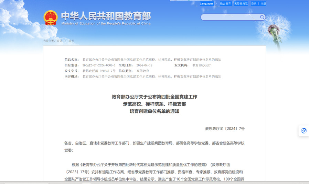The image size is (309, 184).
Task: Open 公开 breadcrumb section
Action: tap(71, 41)
